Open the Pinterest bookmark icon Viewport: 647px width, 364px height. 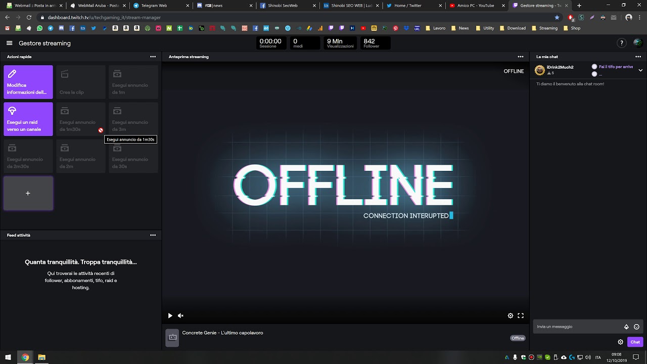point(396,28)
